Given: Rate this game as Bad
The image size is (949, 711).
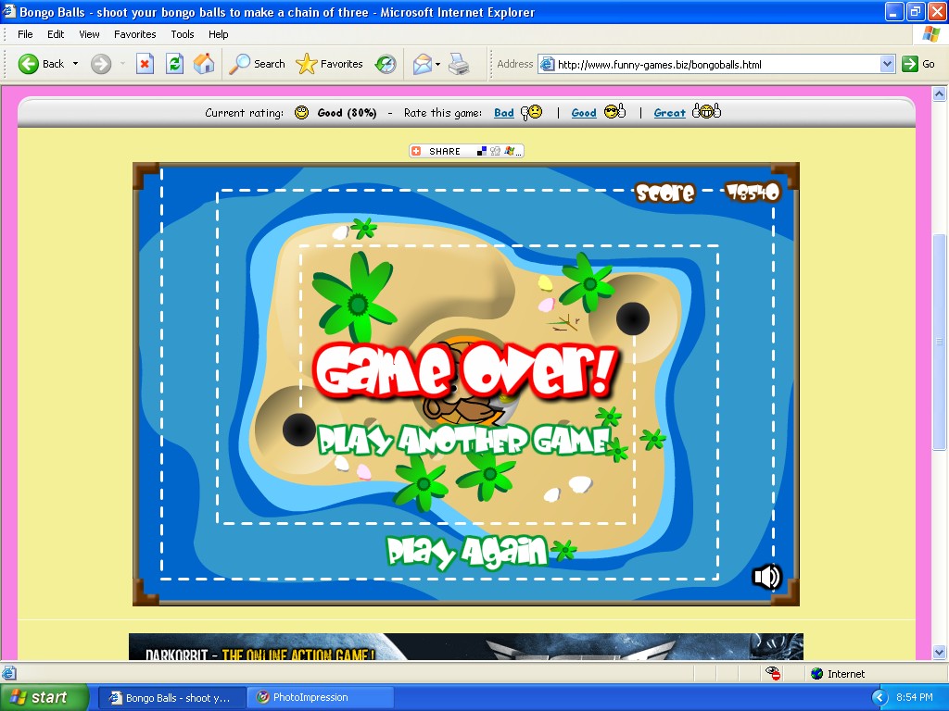Looking at the screenshot, I should tap(504, 113).
